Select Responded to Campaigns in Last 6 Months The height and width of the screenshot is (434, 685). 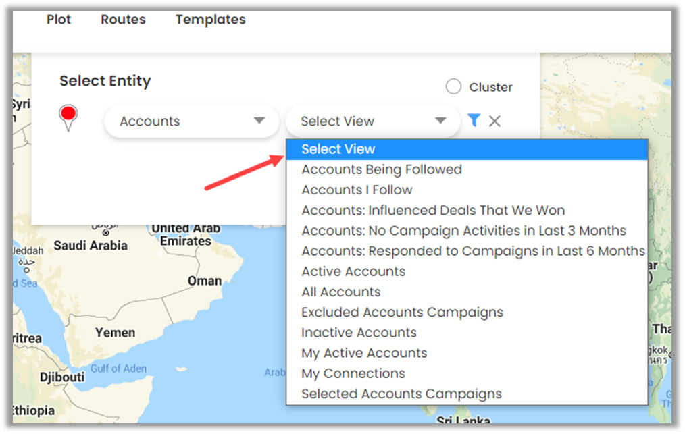pyautogui.click(x=473, y=251)
